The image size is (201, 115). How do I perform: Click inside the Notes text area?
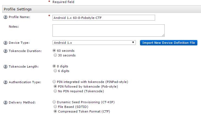[x=108, y=30]
